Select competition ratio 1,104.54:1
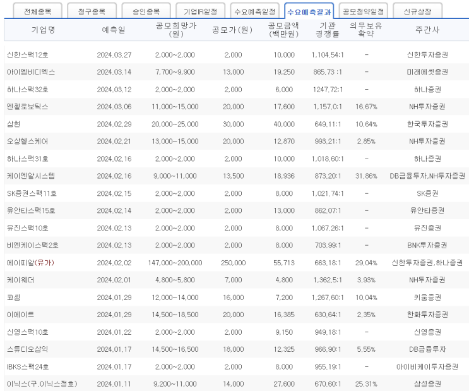 (x=328, y=55)
